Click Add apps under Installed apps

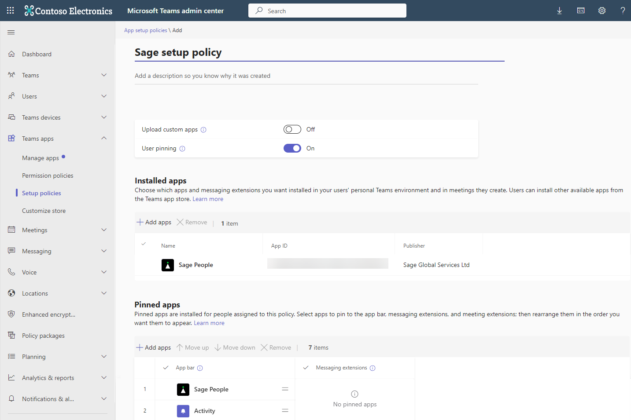click(154, 223)
